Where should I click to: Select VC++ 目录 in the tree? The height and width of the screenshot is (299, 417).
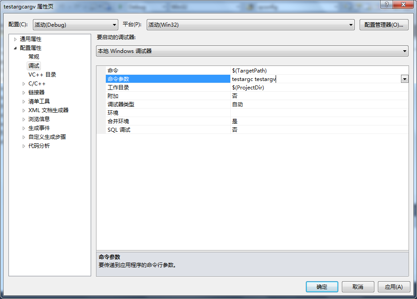[42, 75]
